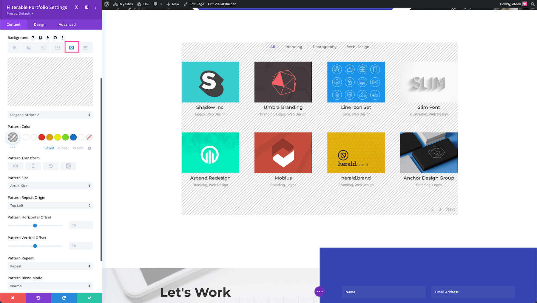
Task: Click Exit Visual Builder
Action: pyautogui.click(x=221, y=4)
